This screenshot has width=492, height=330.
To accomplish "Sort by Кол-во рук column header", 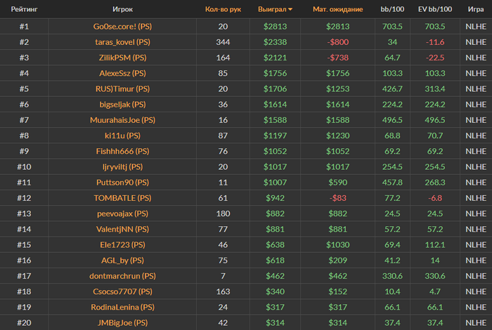I will (x=223, y=10).
